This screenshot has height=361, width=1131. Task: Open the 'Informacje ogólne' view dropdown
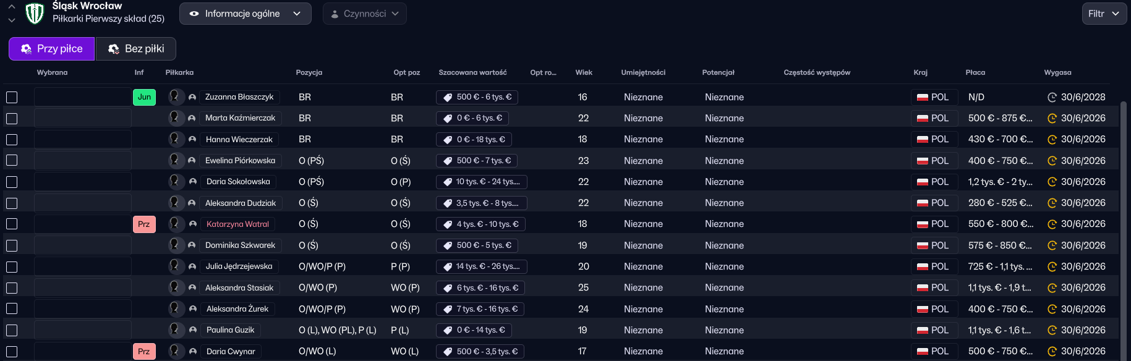245,14
